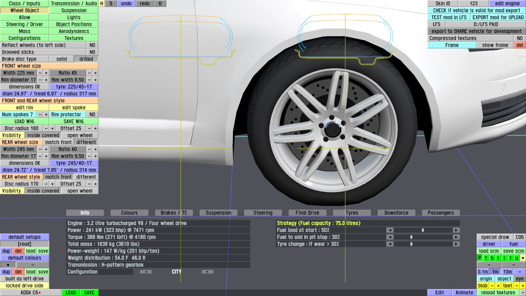Click TEST mod in LFS
This screenshot has width=526, height=296.
pyautogui.click(x=449, y=17)
